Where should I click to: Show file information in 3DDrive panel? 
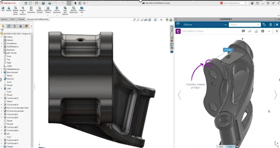click(x=262, y=31)
